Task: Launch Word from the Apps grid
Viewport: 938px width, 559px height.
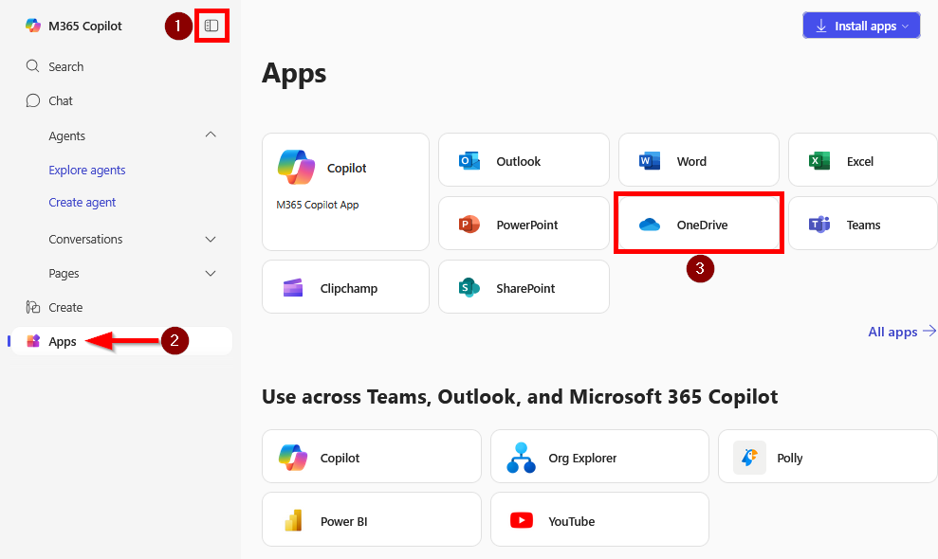Action: click(698, 159)
